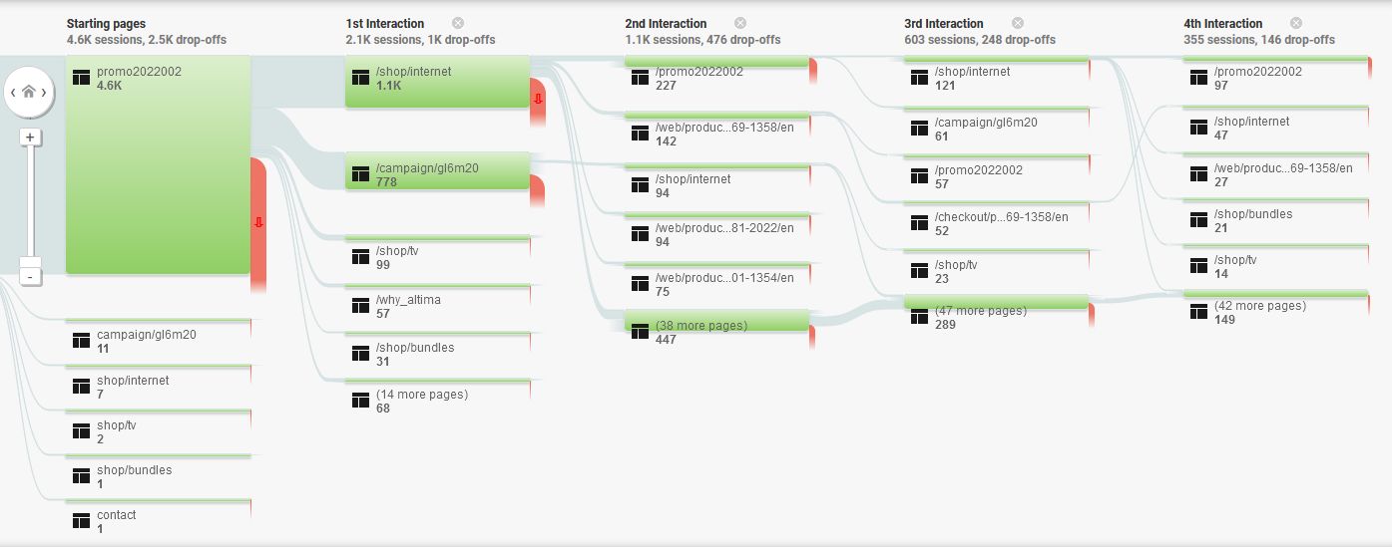Zoom out with the minus button
The width and height of the screenshot is (1392, 551).
pos(30,276)
